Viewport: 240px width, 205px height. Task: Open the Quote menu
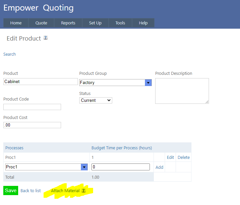click(x=41, y=23)
